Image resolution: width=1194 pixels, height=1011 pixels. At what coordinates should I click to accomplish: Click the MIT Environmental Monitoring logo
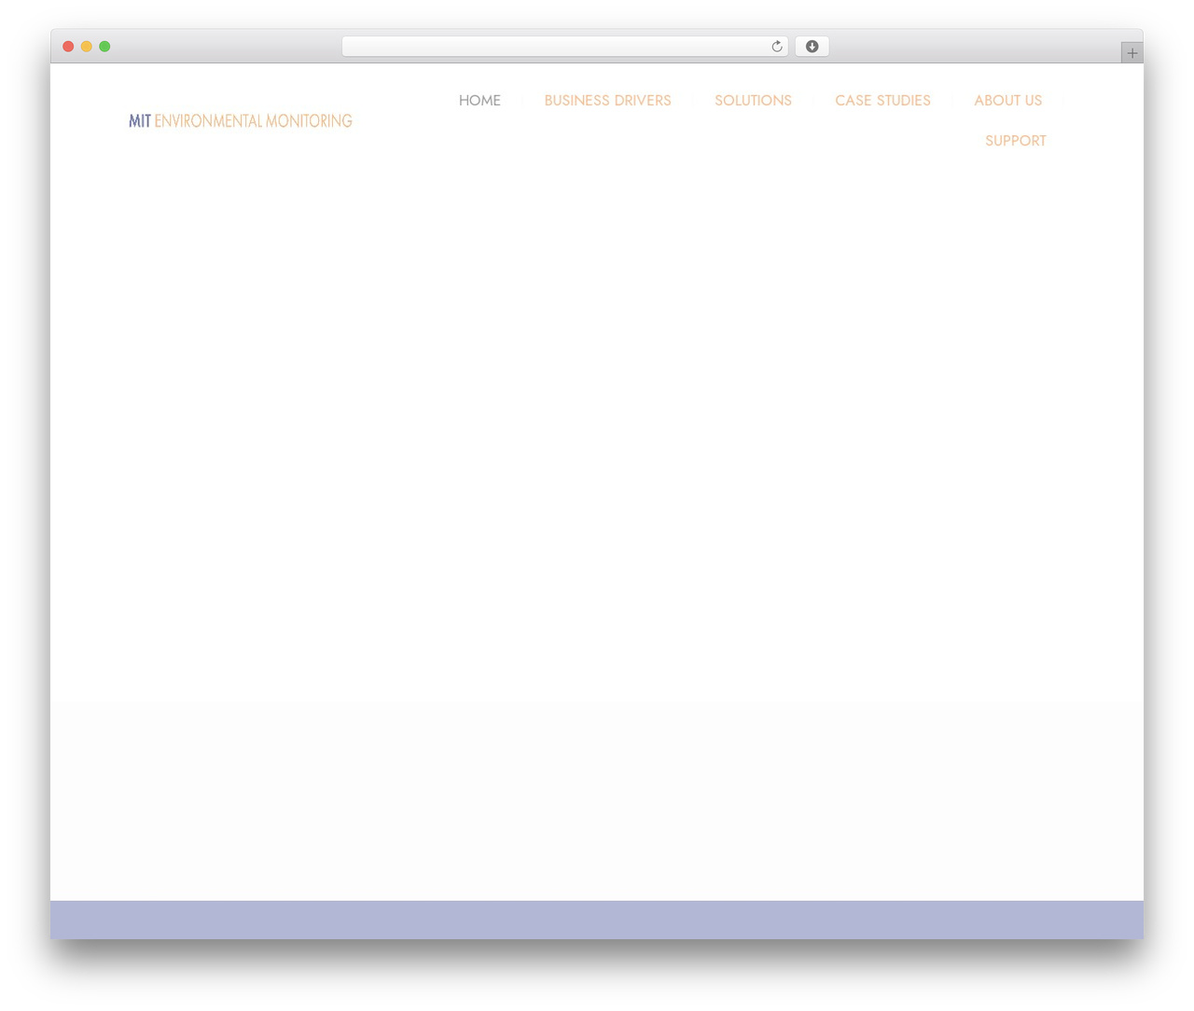tap(241, 121)
